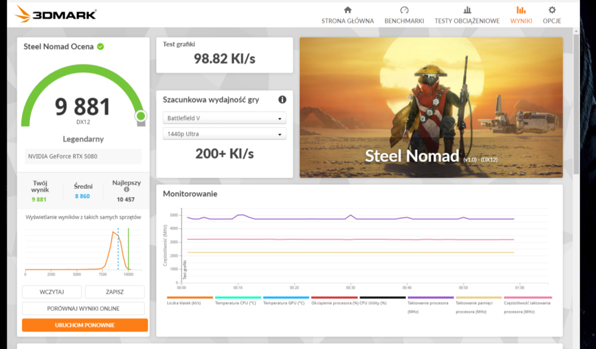Click the 3DMark logo
The height and width of the screenshot is (349, 596).
pyautogui.click(x=55, y=14)
